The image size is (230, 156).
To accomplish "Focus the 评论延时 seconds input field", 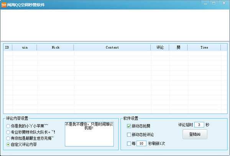I will point(199,125).
